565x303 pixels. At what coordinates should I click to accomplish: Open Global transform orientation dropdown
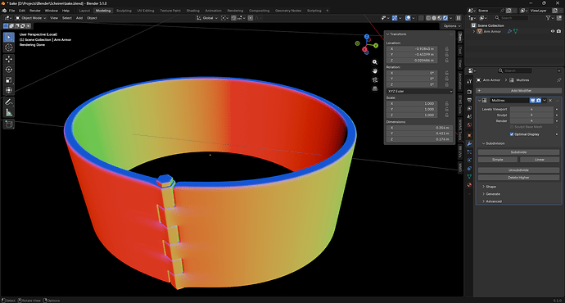click(x=207, y=18)
